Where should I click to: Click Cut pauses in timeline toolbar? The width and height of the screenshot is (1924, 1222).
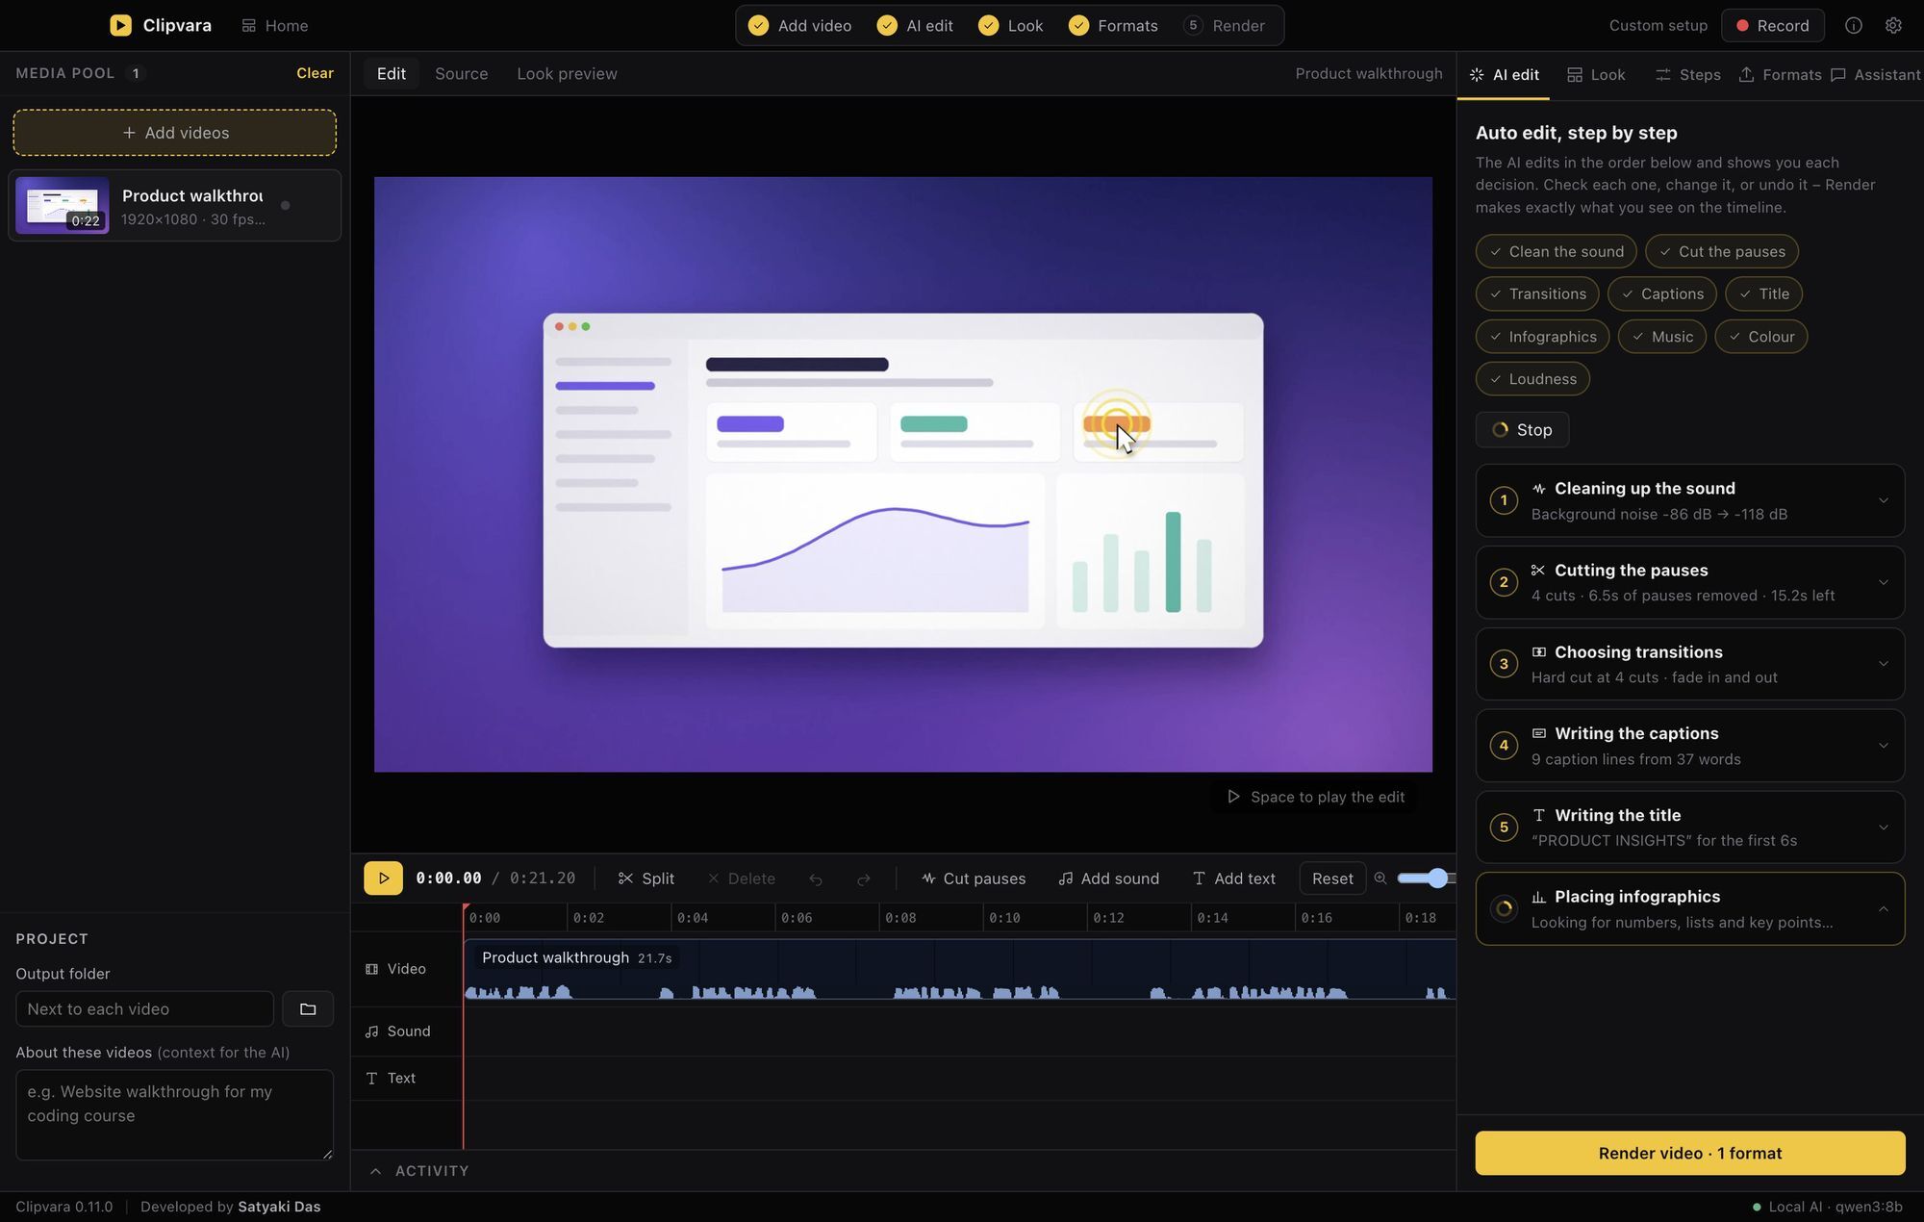pos(974,878)
